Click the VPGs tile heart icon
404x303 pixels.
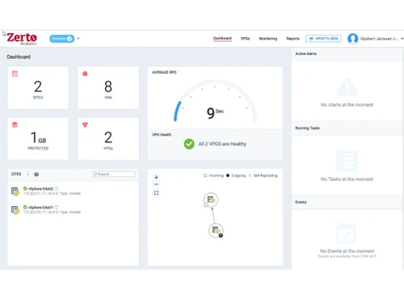coord(85,124)
